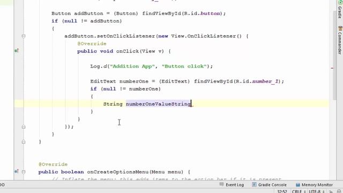The height and width of the screenshot is (193, 343).
Task: Click R.id.number_1 in the EditText line
Action: coord(257,81)
